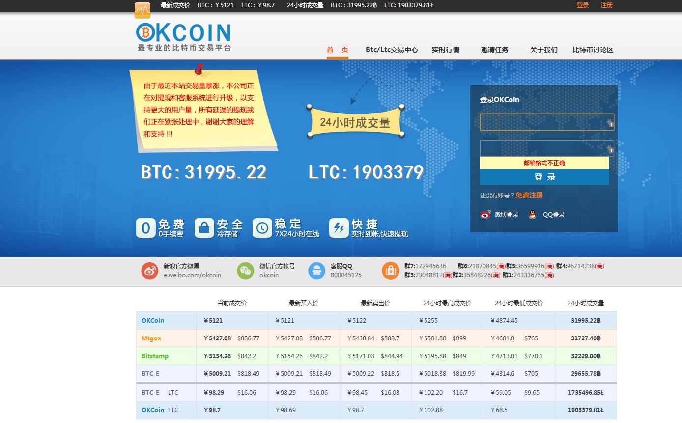The height and width of the screenshot is (423, 682).
Task: Click the 最新买入价 column header
Action: pyautogui.click(x=304, y=303)
